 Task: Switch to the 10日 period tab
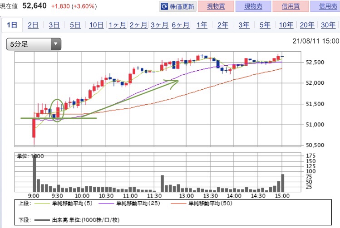[x=96, y=25]
